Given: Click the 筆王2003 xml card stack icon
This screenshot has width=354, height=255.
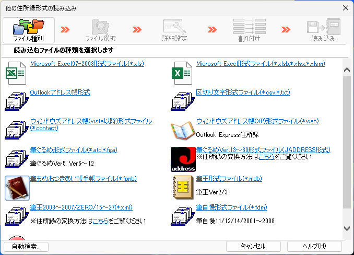Looking at the screenshot, I should pos(17,216).
